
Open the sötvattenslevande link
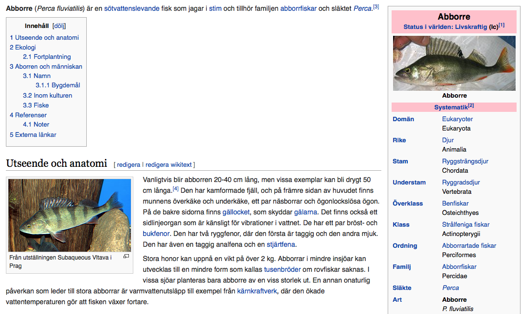click(131, 8)
